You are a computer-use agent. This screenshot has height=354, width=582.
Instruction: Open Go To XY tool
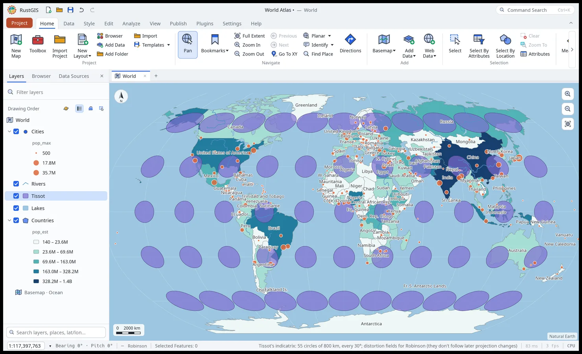284,54
